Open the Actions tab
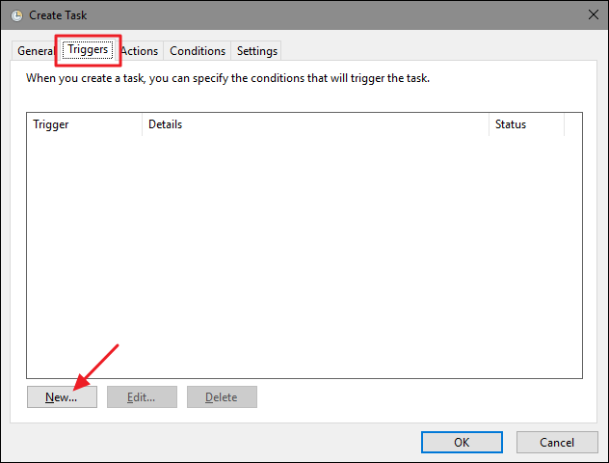Image resolution: width=609 pixels, height=463 pixels. pyautogui.click(x=140, y=51)
